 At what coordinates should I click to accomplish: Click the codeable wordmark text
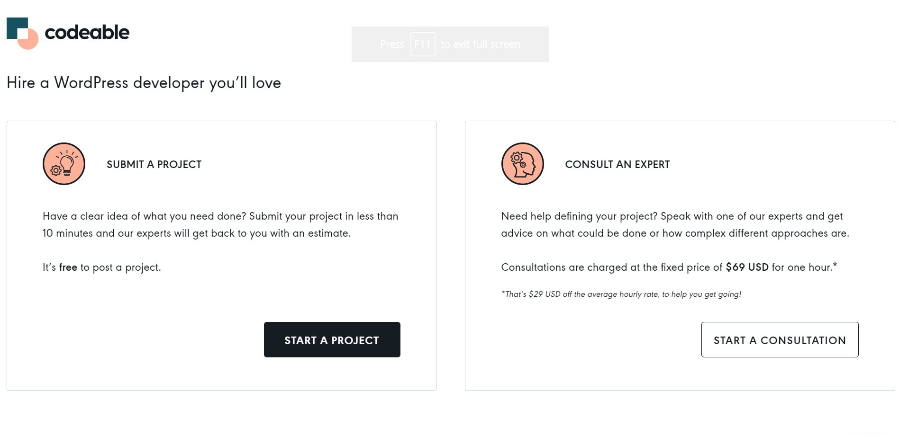pyautogui.click(x=87, y=32)
